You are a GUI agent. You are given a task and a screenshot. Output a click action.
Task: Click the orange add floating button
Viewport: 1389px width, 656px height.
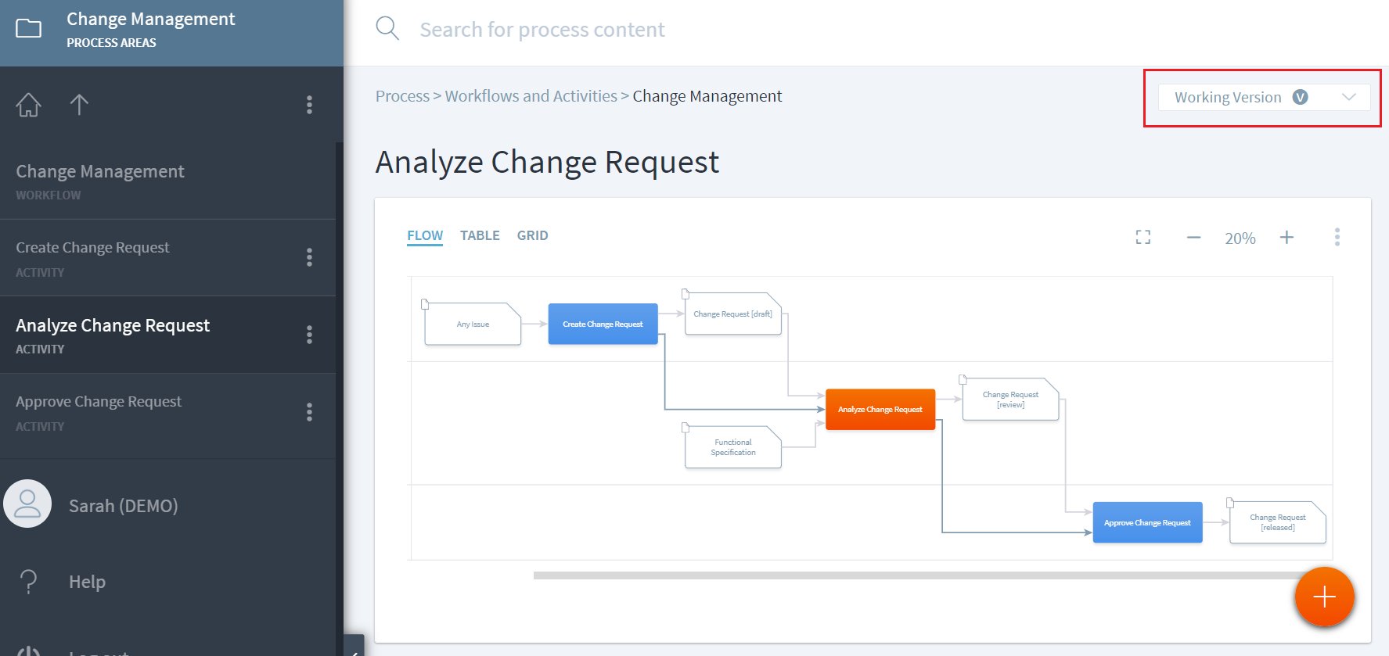point(1324,597)
